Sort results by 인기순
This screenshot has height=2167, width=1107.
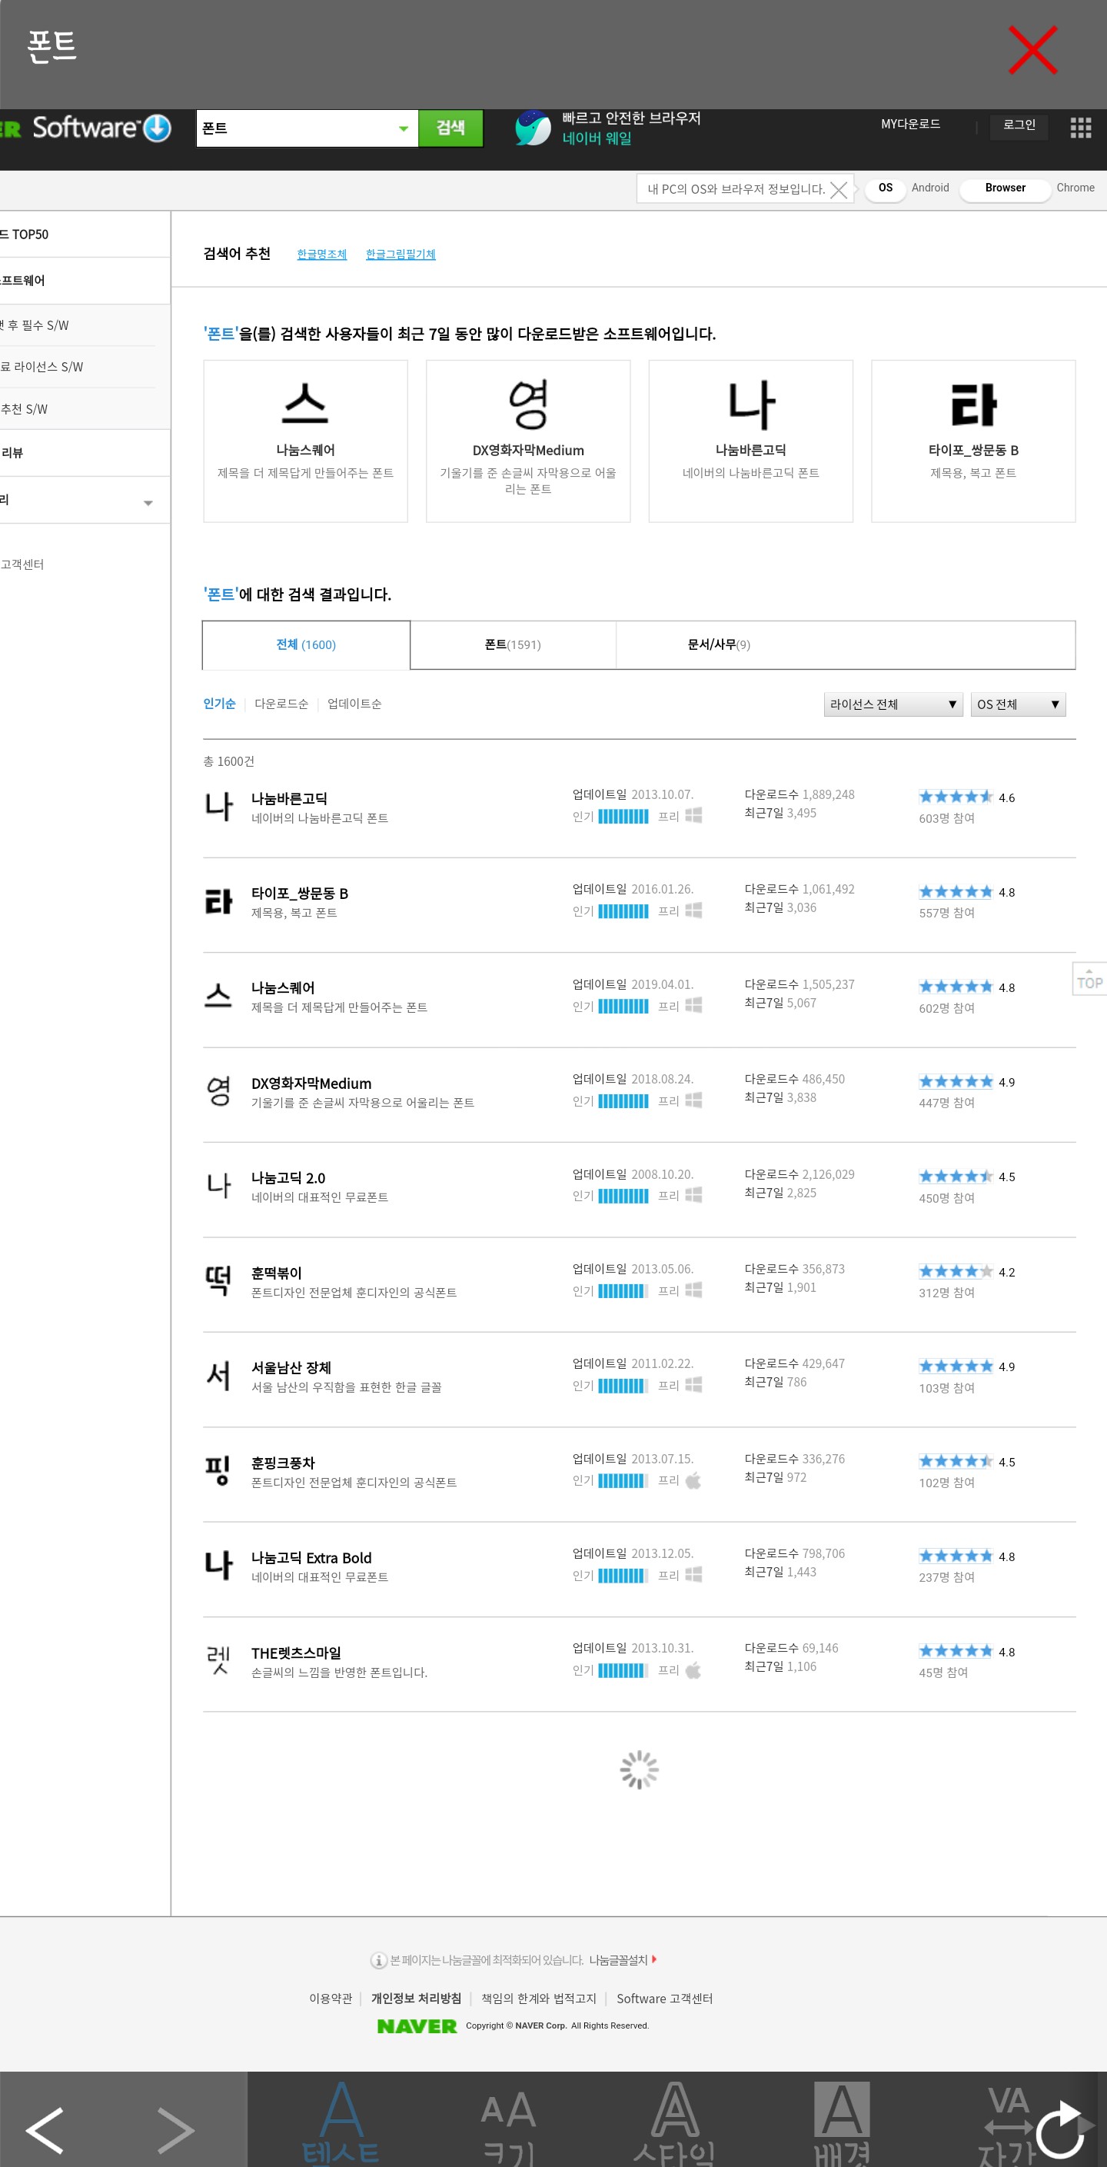[218, 704]
